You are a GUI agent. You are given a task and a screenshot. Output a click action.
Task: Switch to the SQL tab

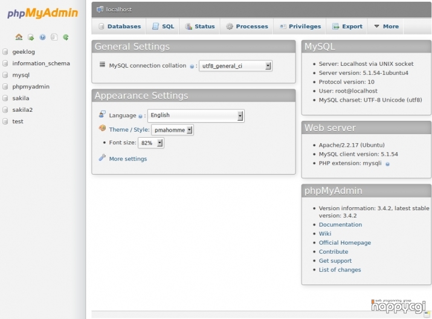pyautogui.click(x=163, y=27)
